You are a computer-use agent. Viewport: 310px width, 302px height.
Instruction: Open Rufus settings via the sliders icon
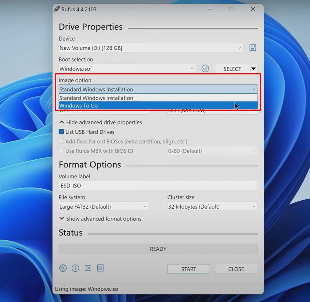87,268
